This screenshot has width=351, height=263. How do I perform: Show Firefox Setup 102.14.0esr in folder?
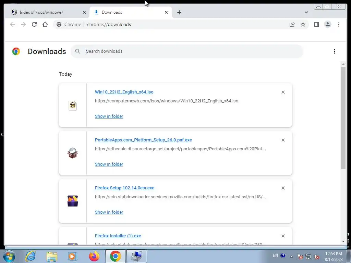click(109, 212)
